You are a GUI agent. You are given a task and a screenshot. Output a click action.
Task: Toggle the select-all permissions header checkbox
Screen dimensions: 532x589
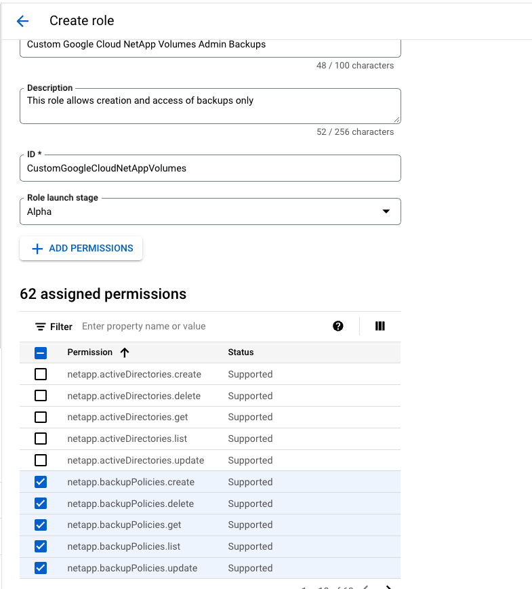(x=41, y=352)
